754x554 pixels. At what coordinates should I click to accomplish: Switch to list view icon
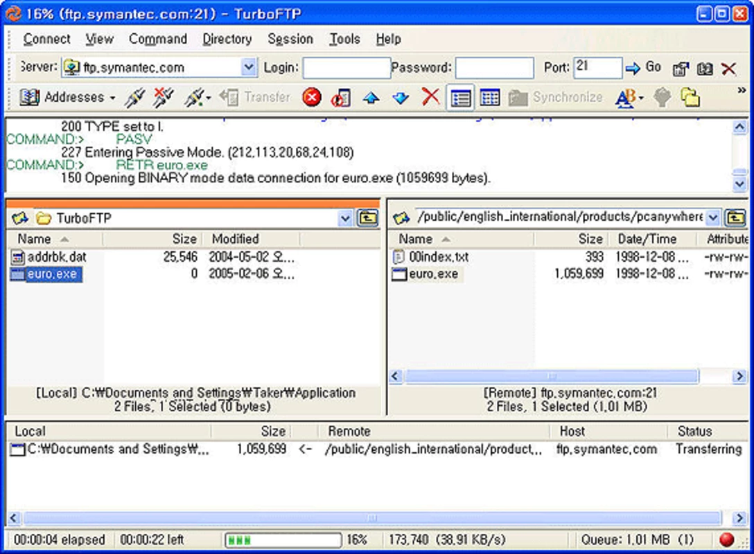(x=460, y=98)
